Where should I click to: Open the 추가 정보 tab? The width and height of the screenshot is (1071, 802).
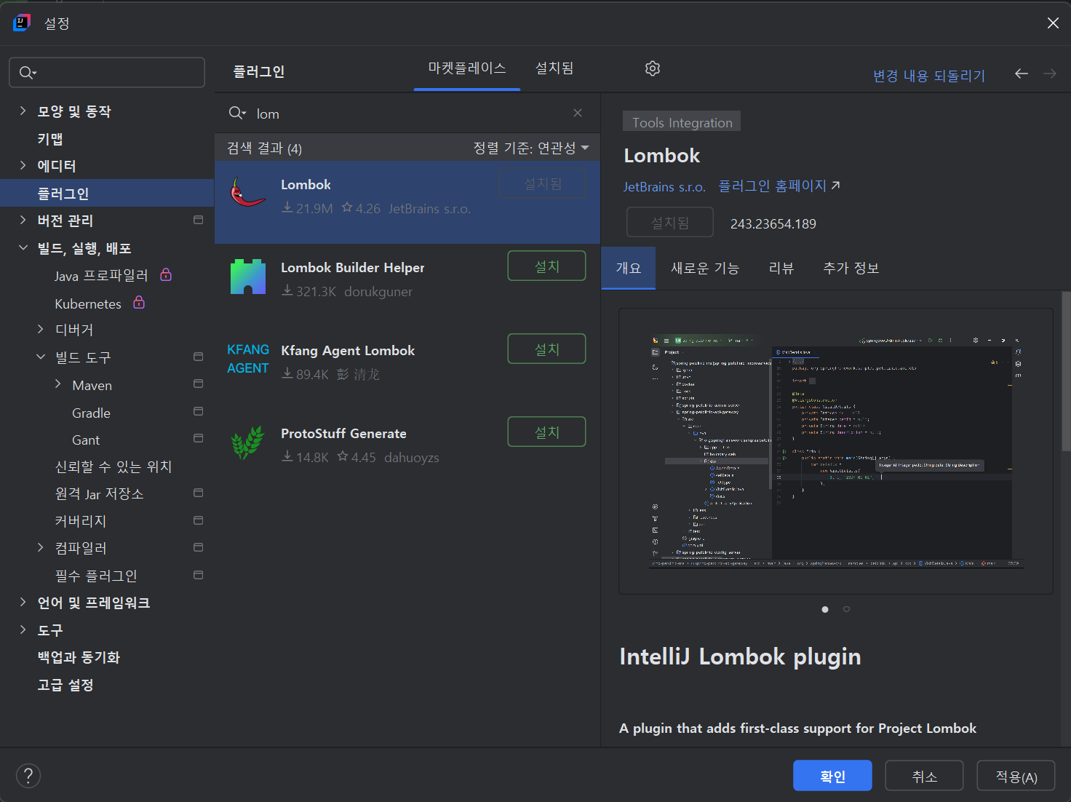tap(851, 268)
